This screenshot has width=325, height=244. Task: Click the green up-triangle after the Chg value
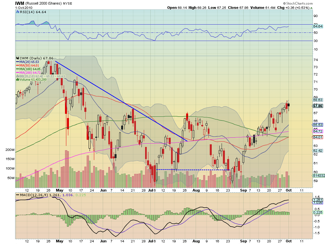(312, 8)
